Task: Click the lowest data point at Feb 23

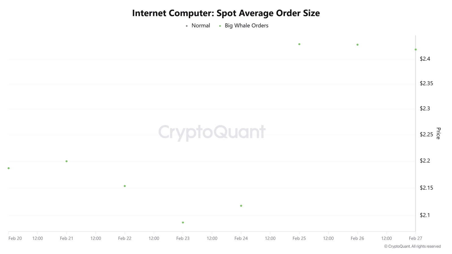Action: click(x=183, y=223)
